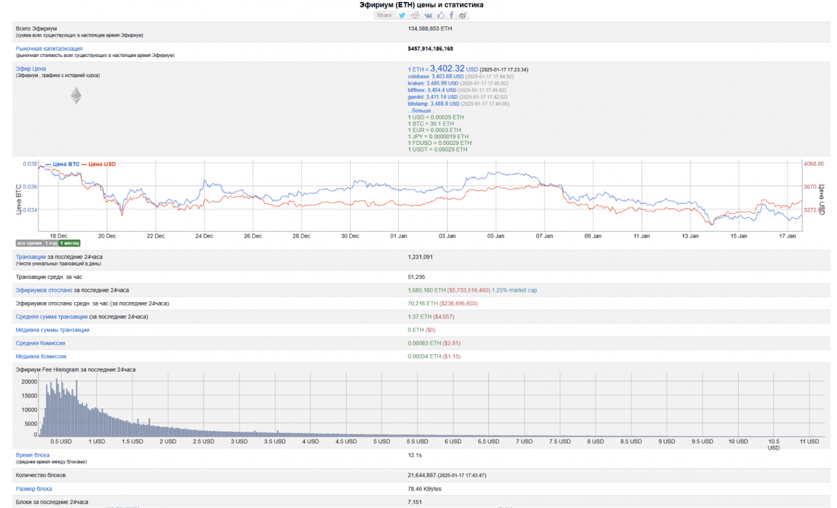
Task: Click the 'Цена USD' chart legend
Action: pyautogui.click(x=102, y=164)
